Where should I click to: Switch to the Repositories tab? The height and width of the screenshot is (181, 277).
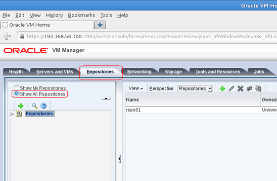(x=100, y=72)
